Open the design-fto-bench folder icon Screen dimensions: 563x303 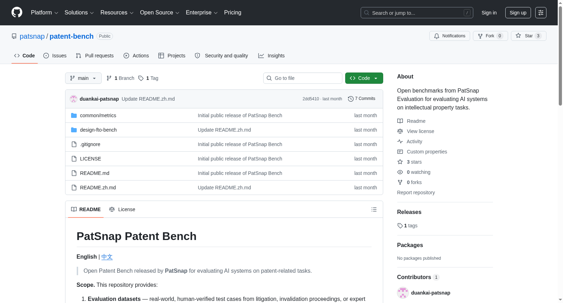click(74, 130)
